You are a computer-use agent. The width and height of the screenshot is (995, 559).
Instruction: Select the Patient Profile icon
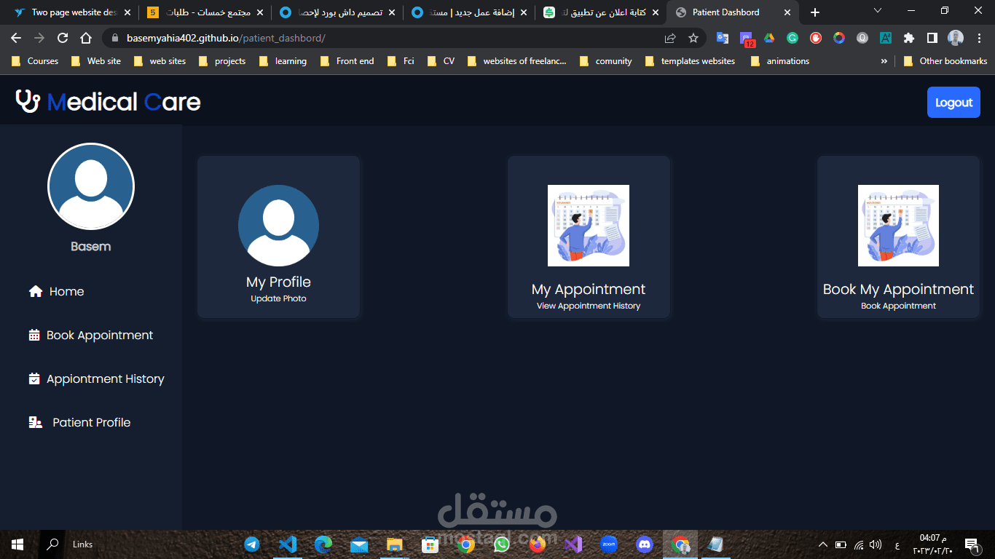point(34,422)
